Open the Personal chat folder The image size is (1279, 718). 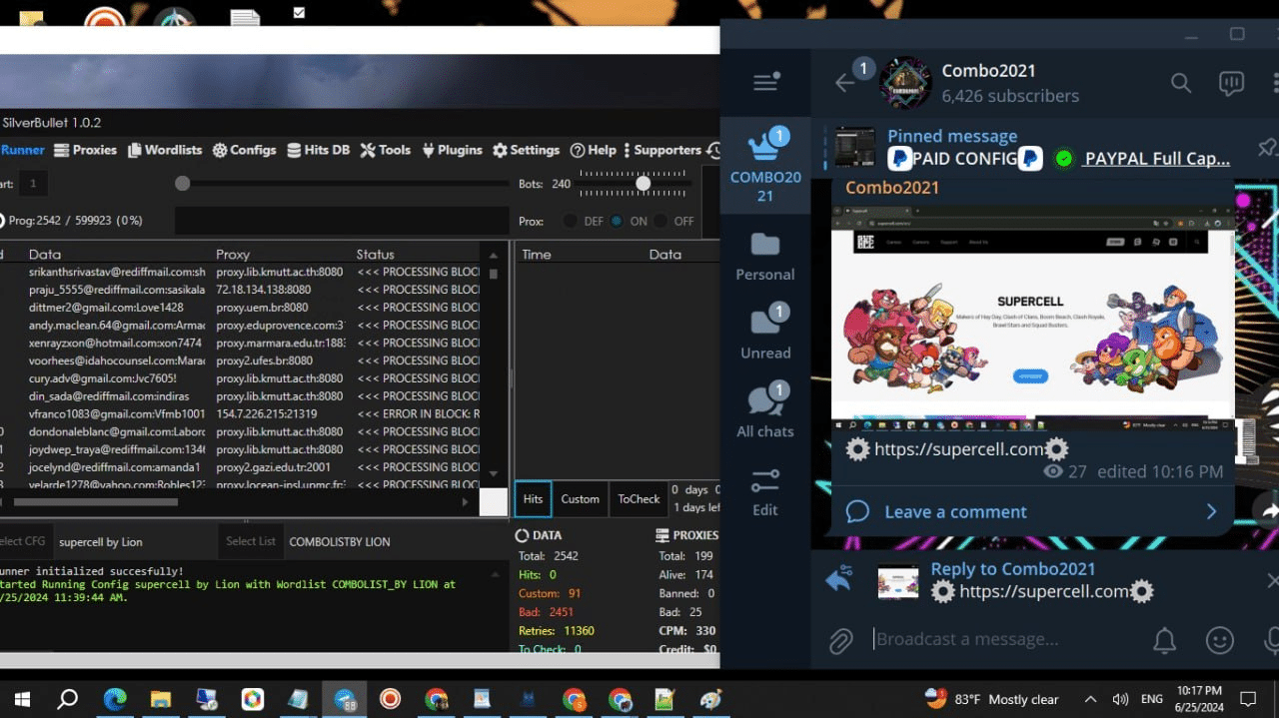(x=765, y=256)
